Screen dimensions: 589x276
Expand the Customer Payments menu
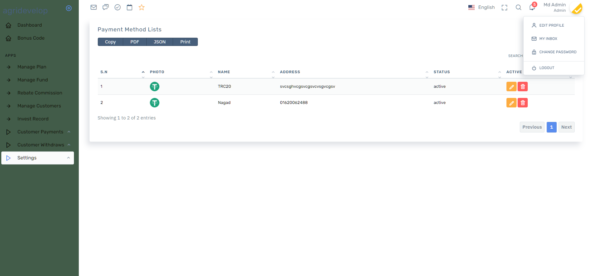click(x=40, y=132)
